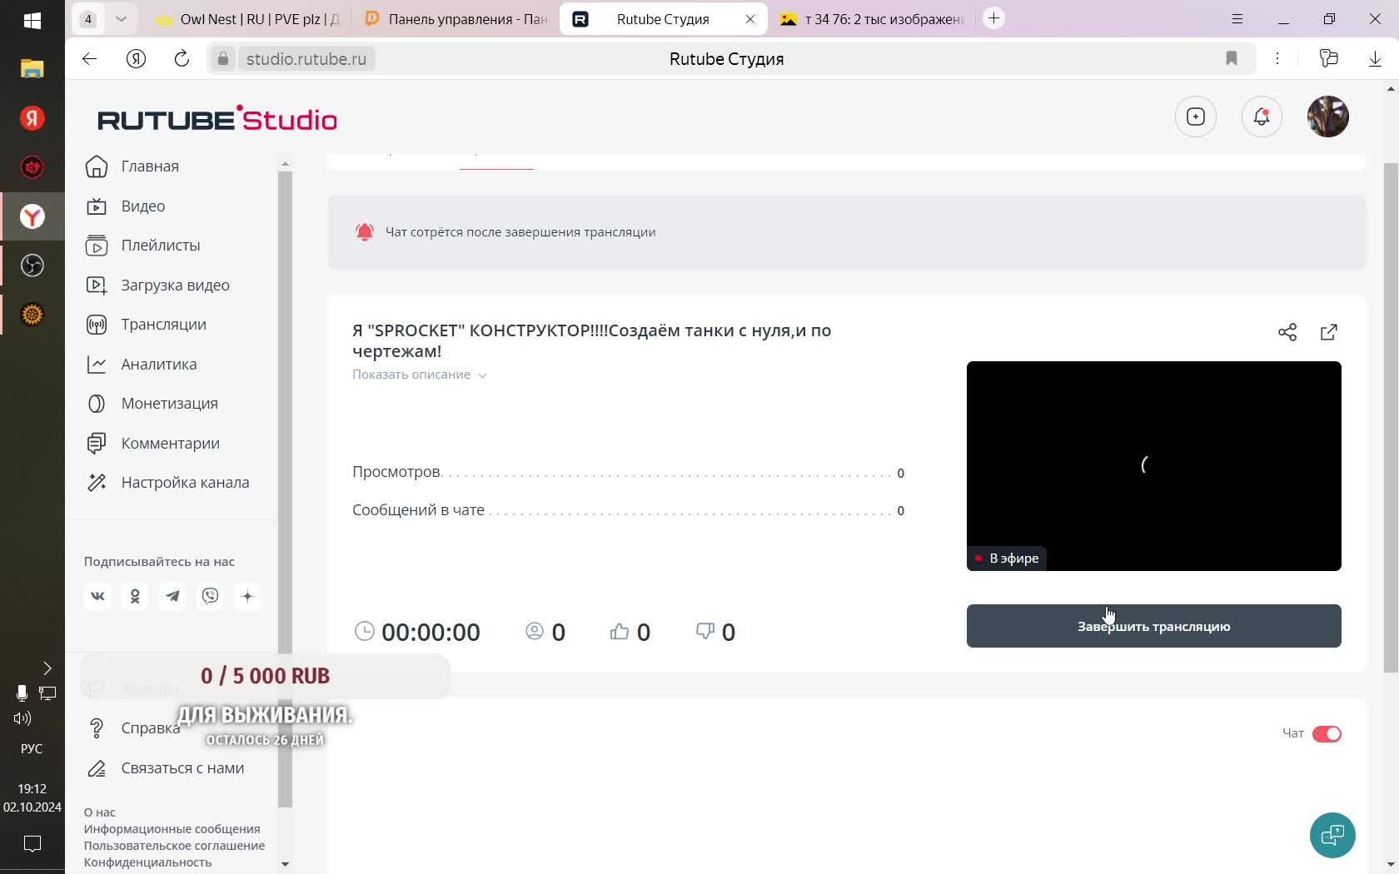Screen dimensions: 1399x874
Task: Open File Explorer from taskbar
Action: (32, 69)
